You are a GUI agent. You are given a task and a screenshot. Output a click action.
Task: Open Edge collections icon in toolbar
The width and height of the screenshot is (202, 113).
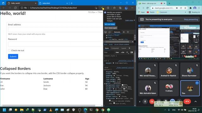pos(120,8)
